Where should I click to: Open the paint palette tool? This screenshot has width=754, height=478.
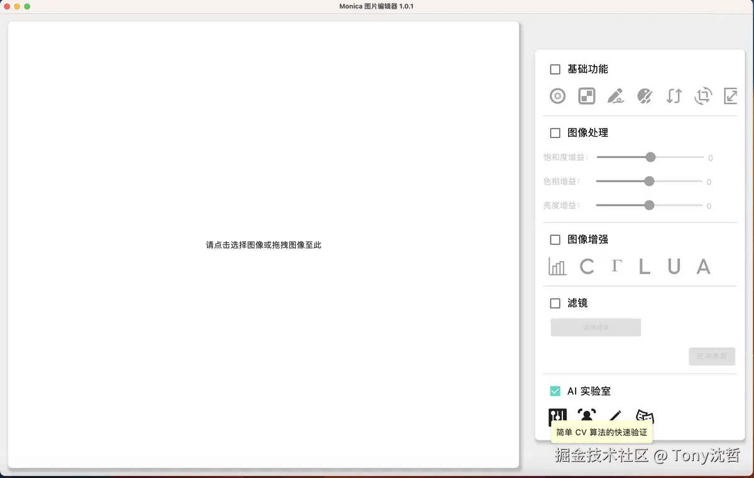[x=644, y=96]
